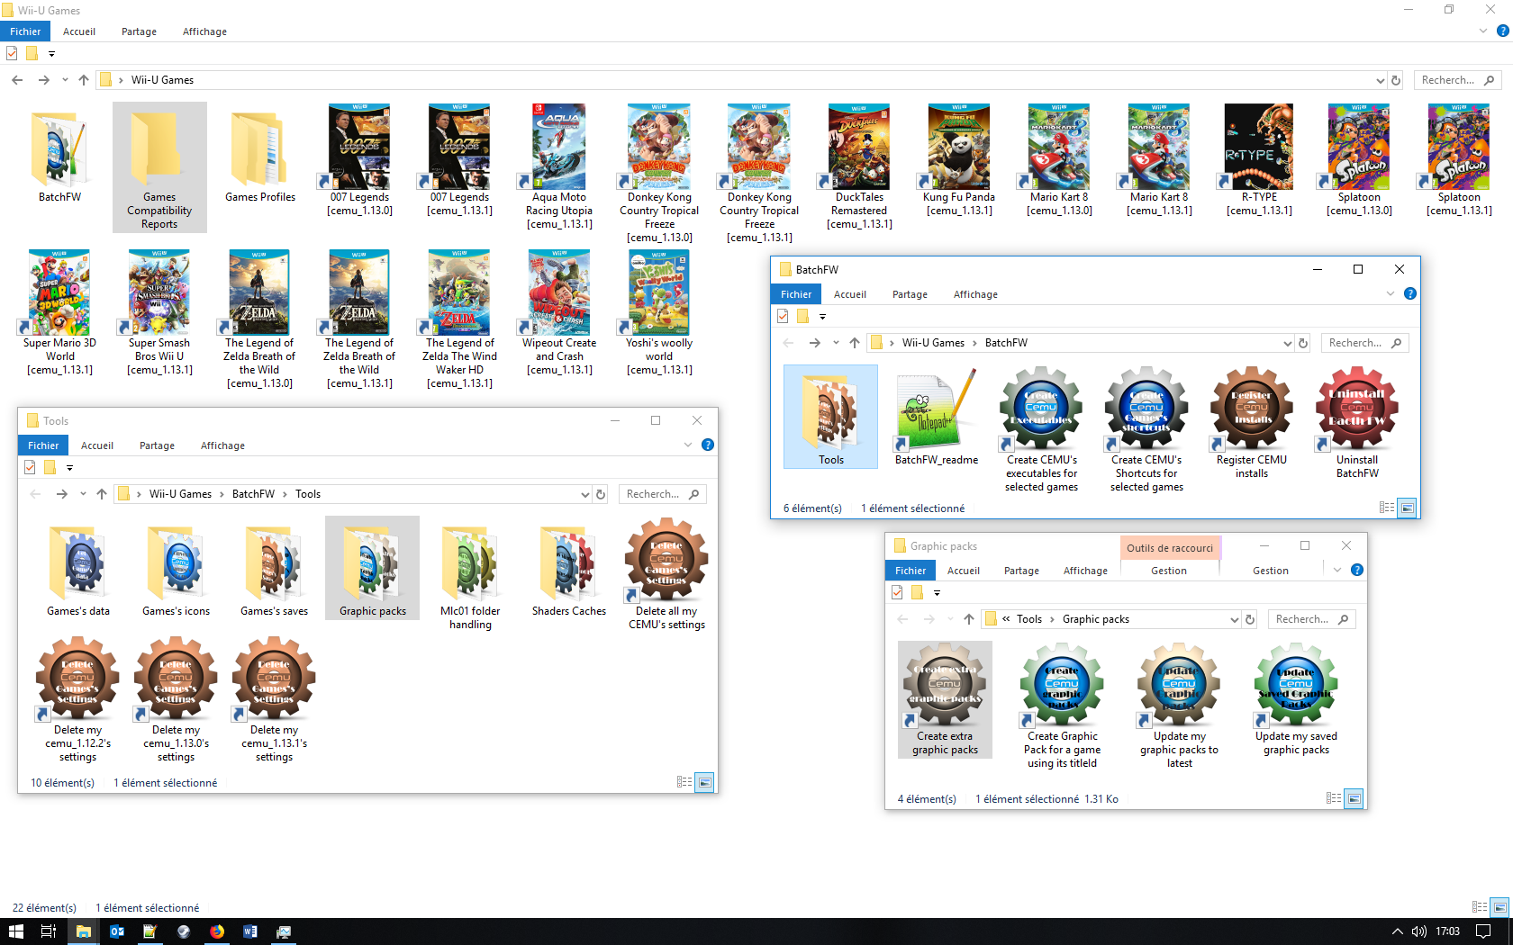The width and height of the screenshot is (1513, 945).
Task: Open Fichier menu in Wii-U Games window
Action: pos(25,31)
